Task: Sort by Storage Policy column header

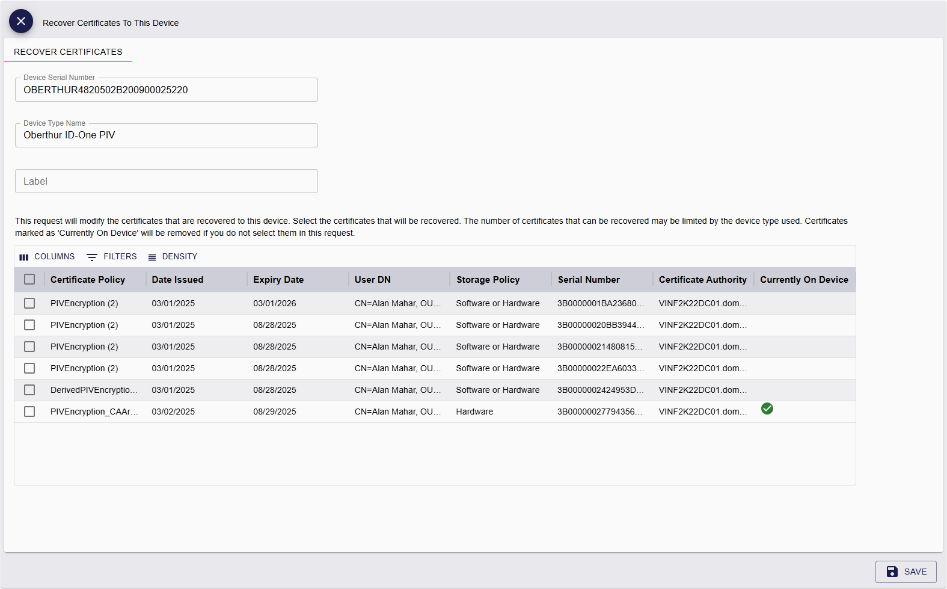Action: tap(488, 280)
